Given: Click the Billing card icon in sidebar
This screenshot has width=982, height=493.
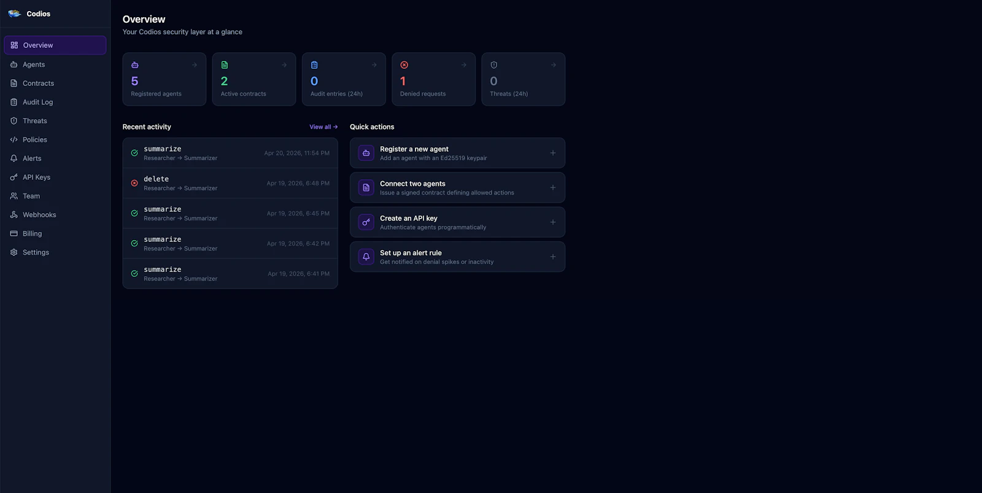Looking at the screenshot, I should [x=14, y=234].
